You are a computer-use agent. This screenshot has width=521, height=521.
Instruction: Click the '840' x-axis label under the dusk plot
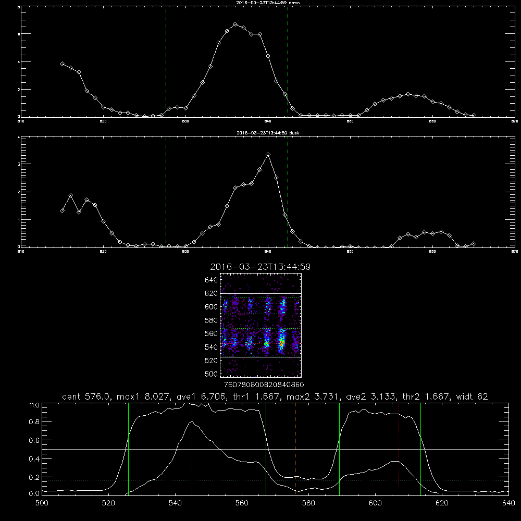click(268, 252)
